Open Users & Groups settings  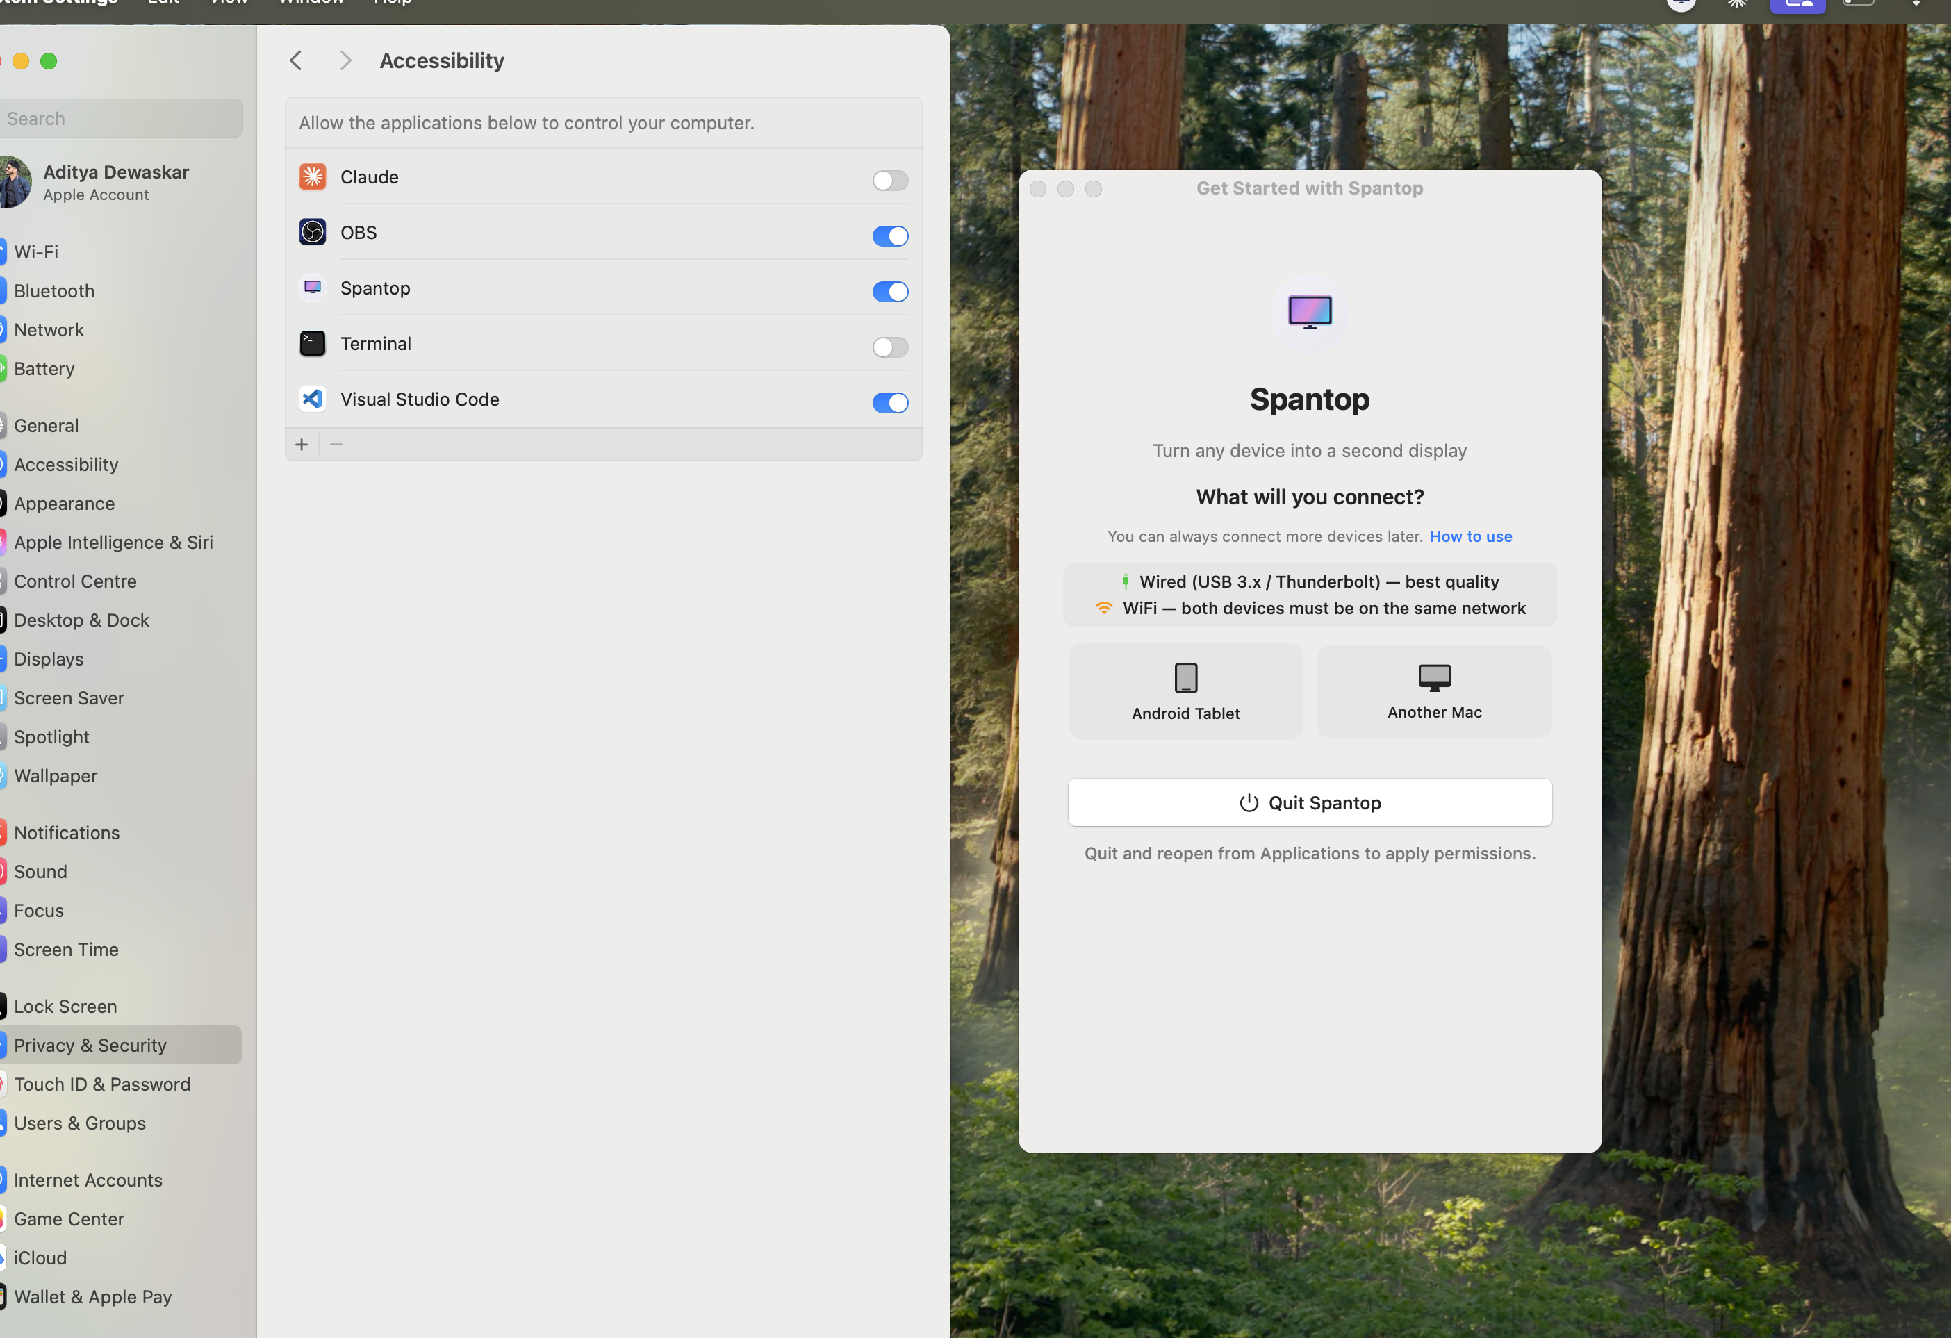tap(121, 1123)
